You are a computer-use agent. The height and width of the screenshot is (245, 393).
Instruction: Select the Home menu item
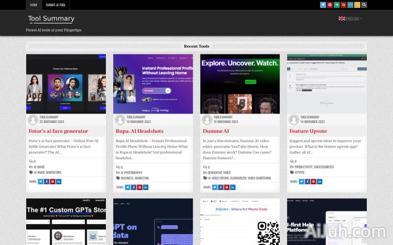coord(34,5)
